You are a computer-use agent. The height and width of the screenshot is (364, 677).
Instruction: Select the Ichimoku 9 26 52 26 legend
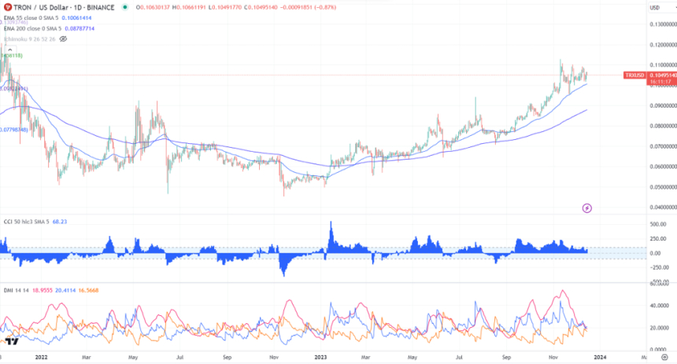[29, 39]
